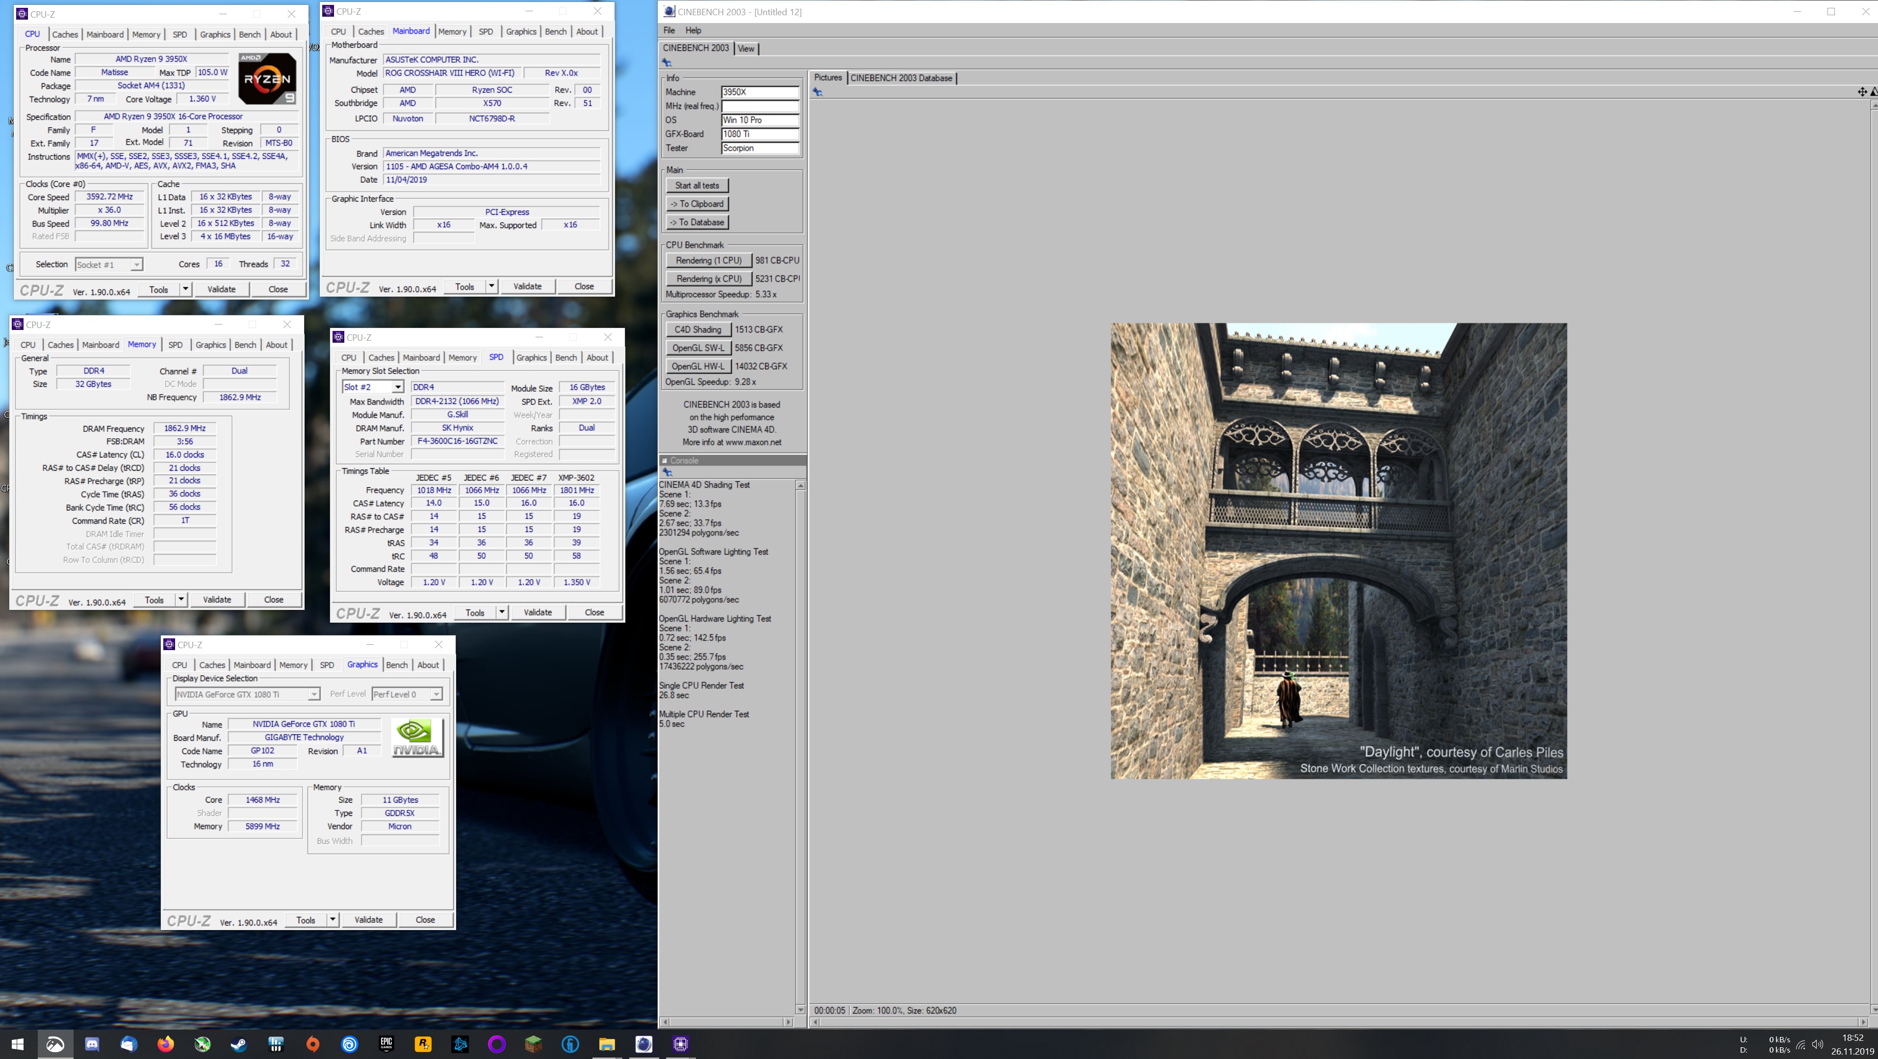Open the Help menu in Cinebench
The height and width of the screenshot is (1059, 1878).
(694, 30)
